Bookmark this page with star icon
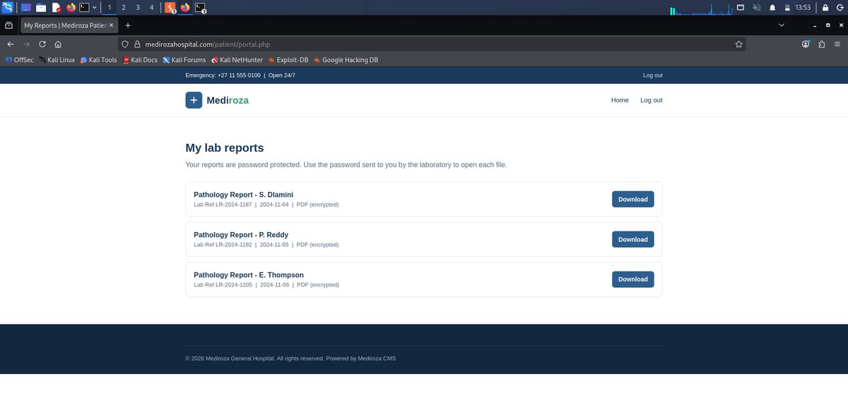 pos(738,44)
